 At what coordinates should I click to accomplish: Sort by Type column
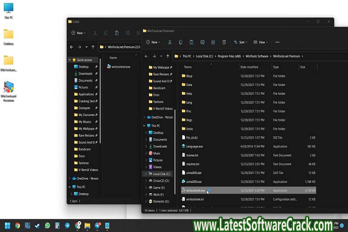click(x=276, y=67)
